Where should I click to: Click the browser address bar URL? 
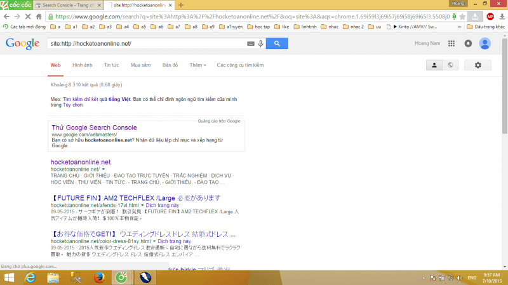(252, 17)
